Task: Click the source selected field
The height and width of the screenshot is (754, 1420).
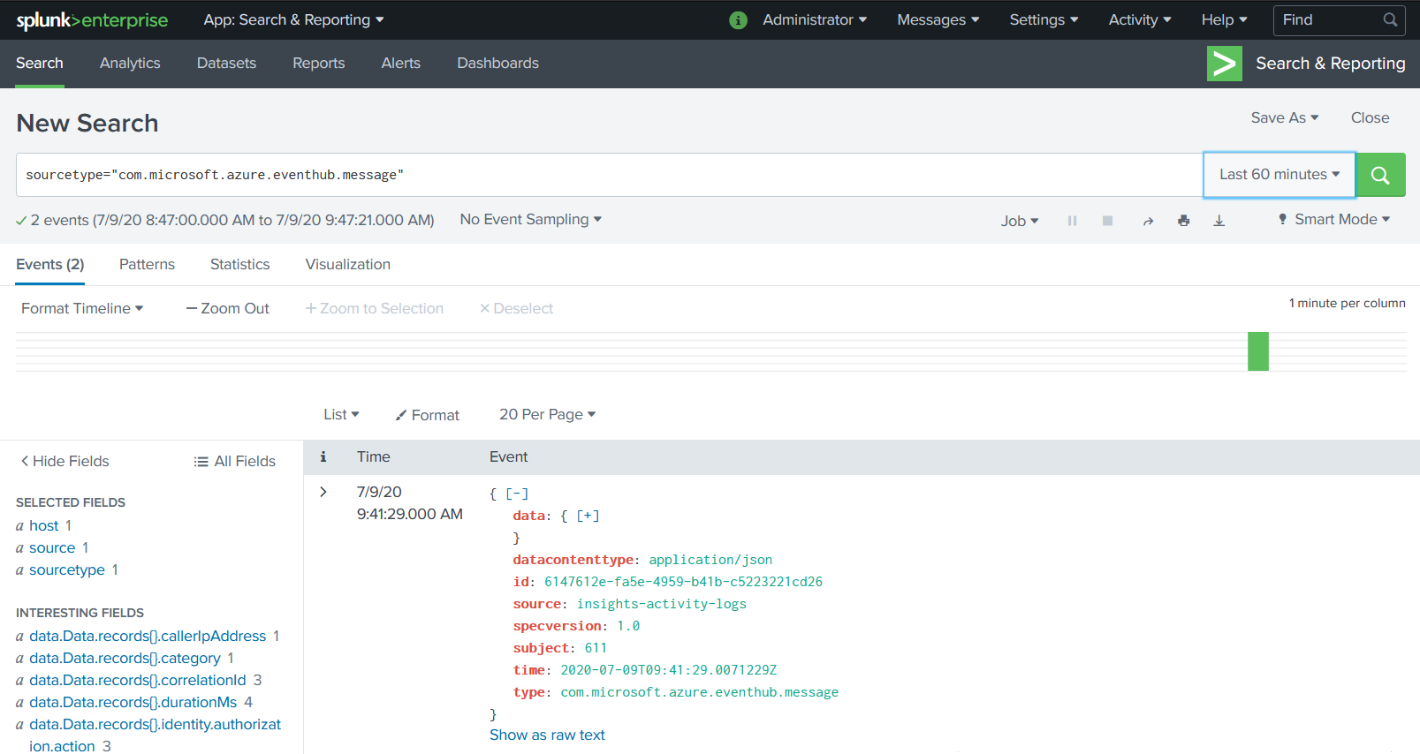Action: click(x=52, y=547)
